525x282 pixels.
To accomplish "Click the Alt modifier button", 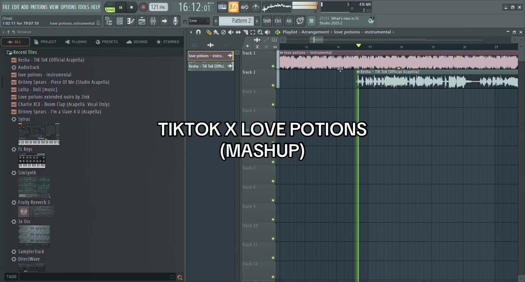I will click(x=289, y=21).
